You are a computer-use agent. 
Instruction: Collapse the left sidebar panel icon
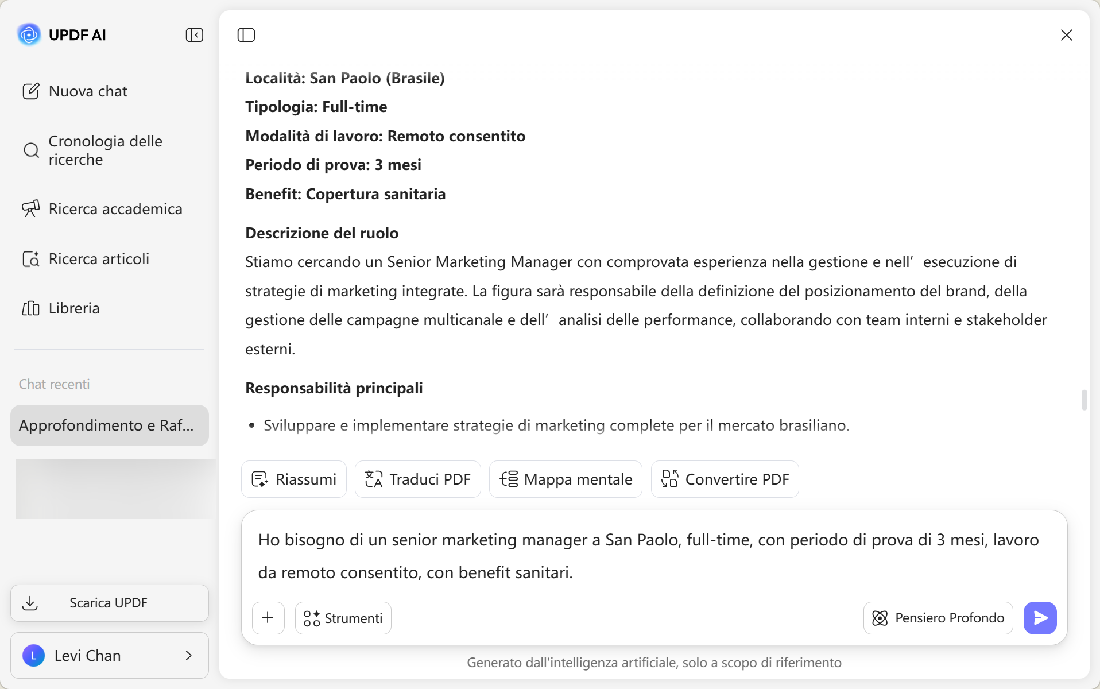click(195, 35)
